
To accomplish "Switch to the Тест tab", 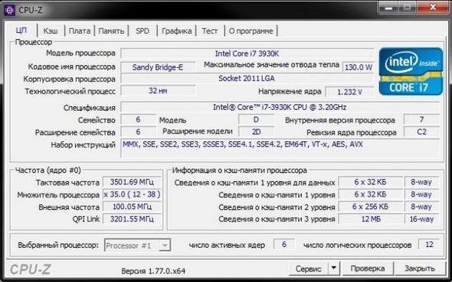I will pyautogui.click(x=210, y=31).
